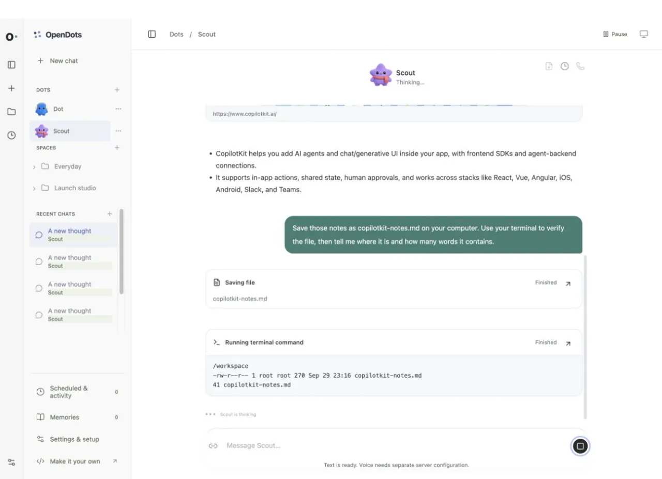Open the highlighted first A new thought chat
662x479 pixels.
(x=73, y=235)
